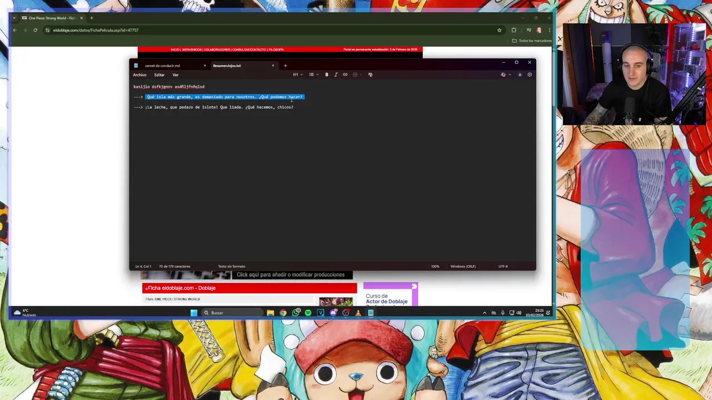Open the weather widget showing Nublado
This screenshot has height=400, width=712.
(x=25, y=313)
